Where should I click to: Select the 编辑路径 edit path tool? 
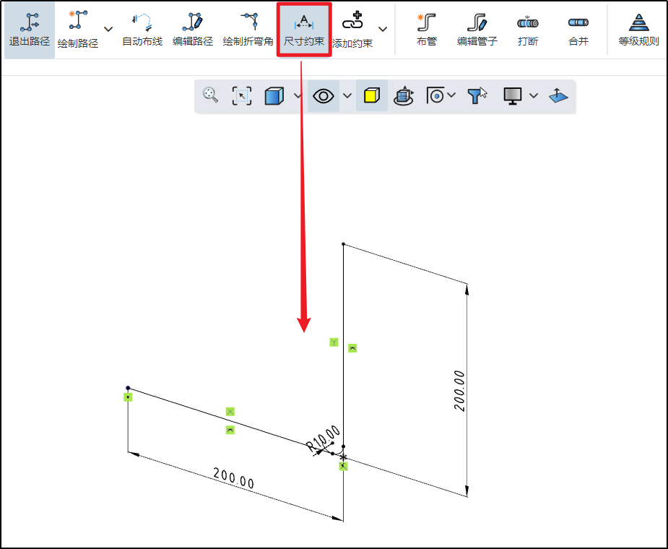(x=193, y=29)
